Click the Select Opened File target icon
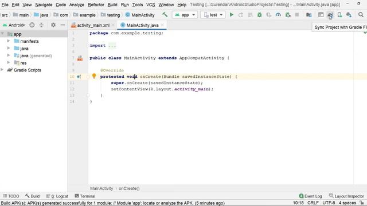This screenshot has width=367, height=206. point(32,25)
